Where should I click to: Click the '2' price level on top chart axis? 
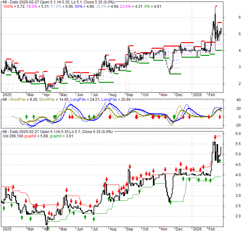[x=240, y=84]
